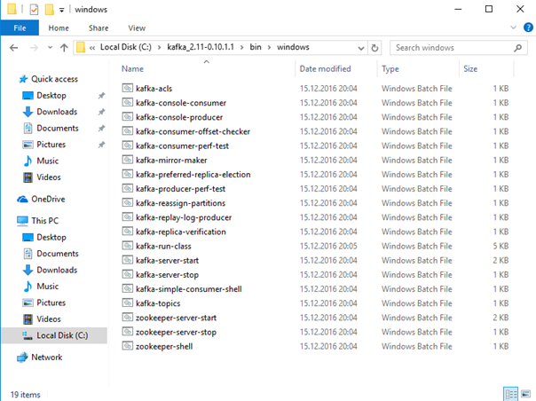
Task: Select the kafka-topics file icon
Action: tap(127, 303)
